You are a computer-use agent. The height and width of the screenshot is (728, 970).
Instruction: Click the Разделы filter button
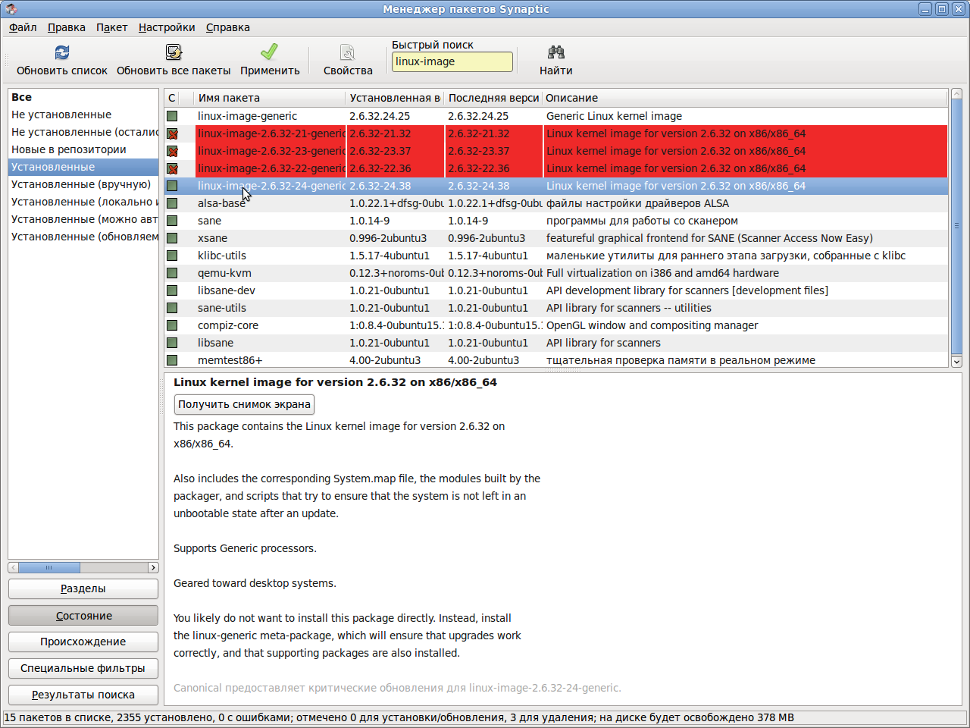[83, 588]
